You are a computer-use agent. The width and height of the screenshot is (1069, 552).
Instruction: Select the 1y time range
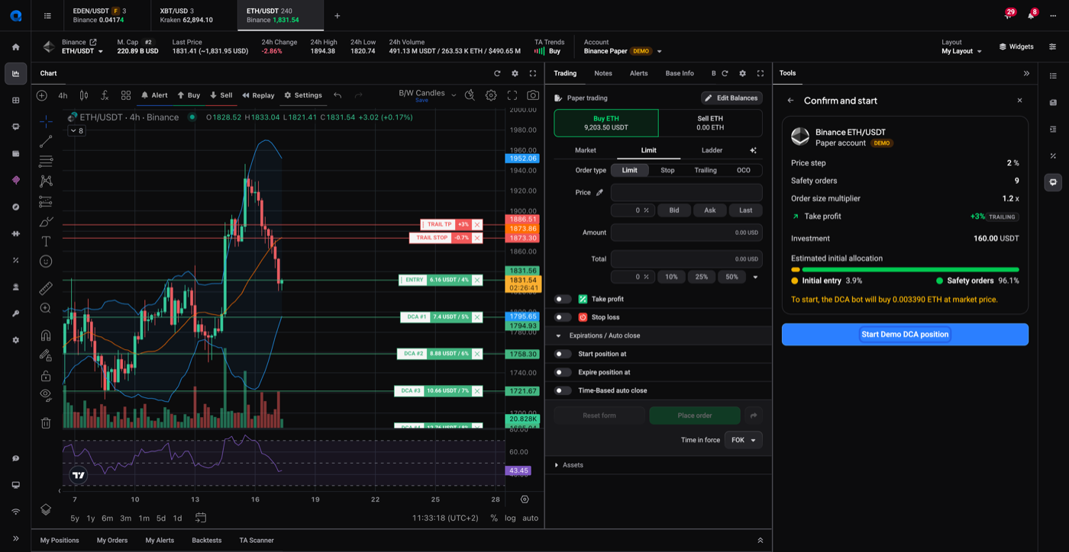[x=91, y=518]
